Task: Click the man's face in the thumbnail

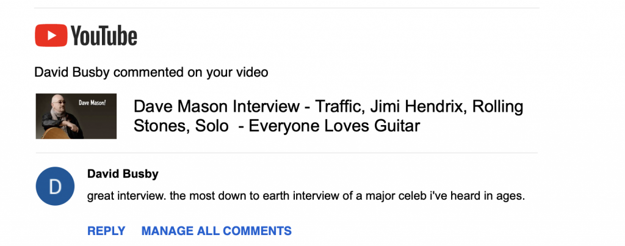Action: 59,104
